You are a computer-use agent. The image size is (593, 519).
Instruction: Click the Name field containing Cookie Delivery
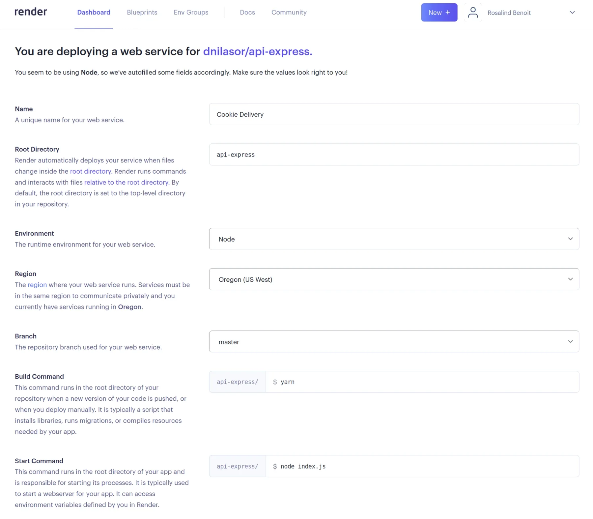coord(394,114)
